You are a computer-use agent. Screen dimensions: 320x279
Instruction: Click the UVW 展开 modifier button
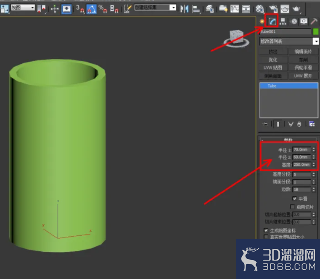click(303, 76)
